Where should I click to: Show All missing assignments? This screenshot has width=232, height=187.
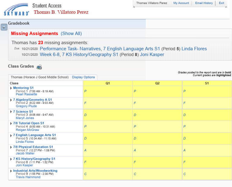coord(71,34)
